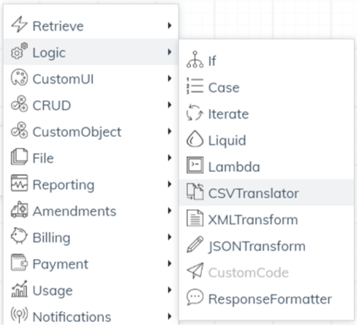Viewport: 357px width, 325px height.
Task: Expand the Notifications submenu arrow
Action: 170,316
